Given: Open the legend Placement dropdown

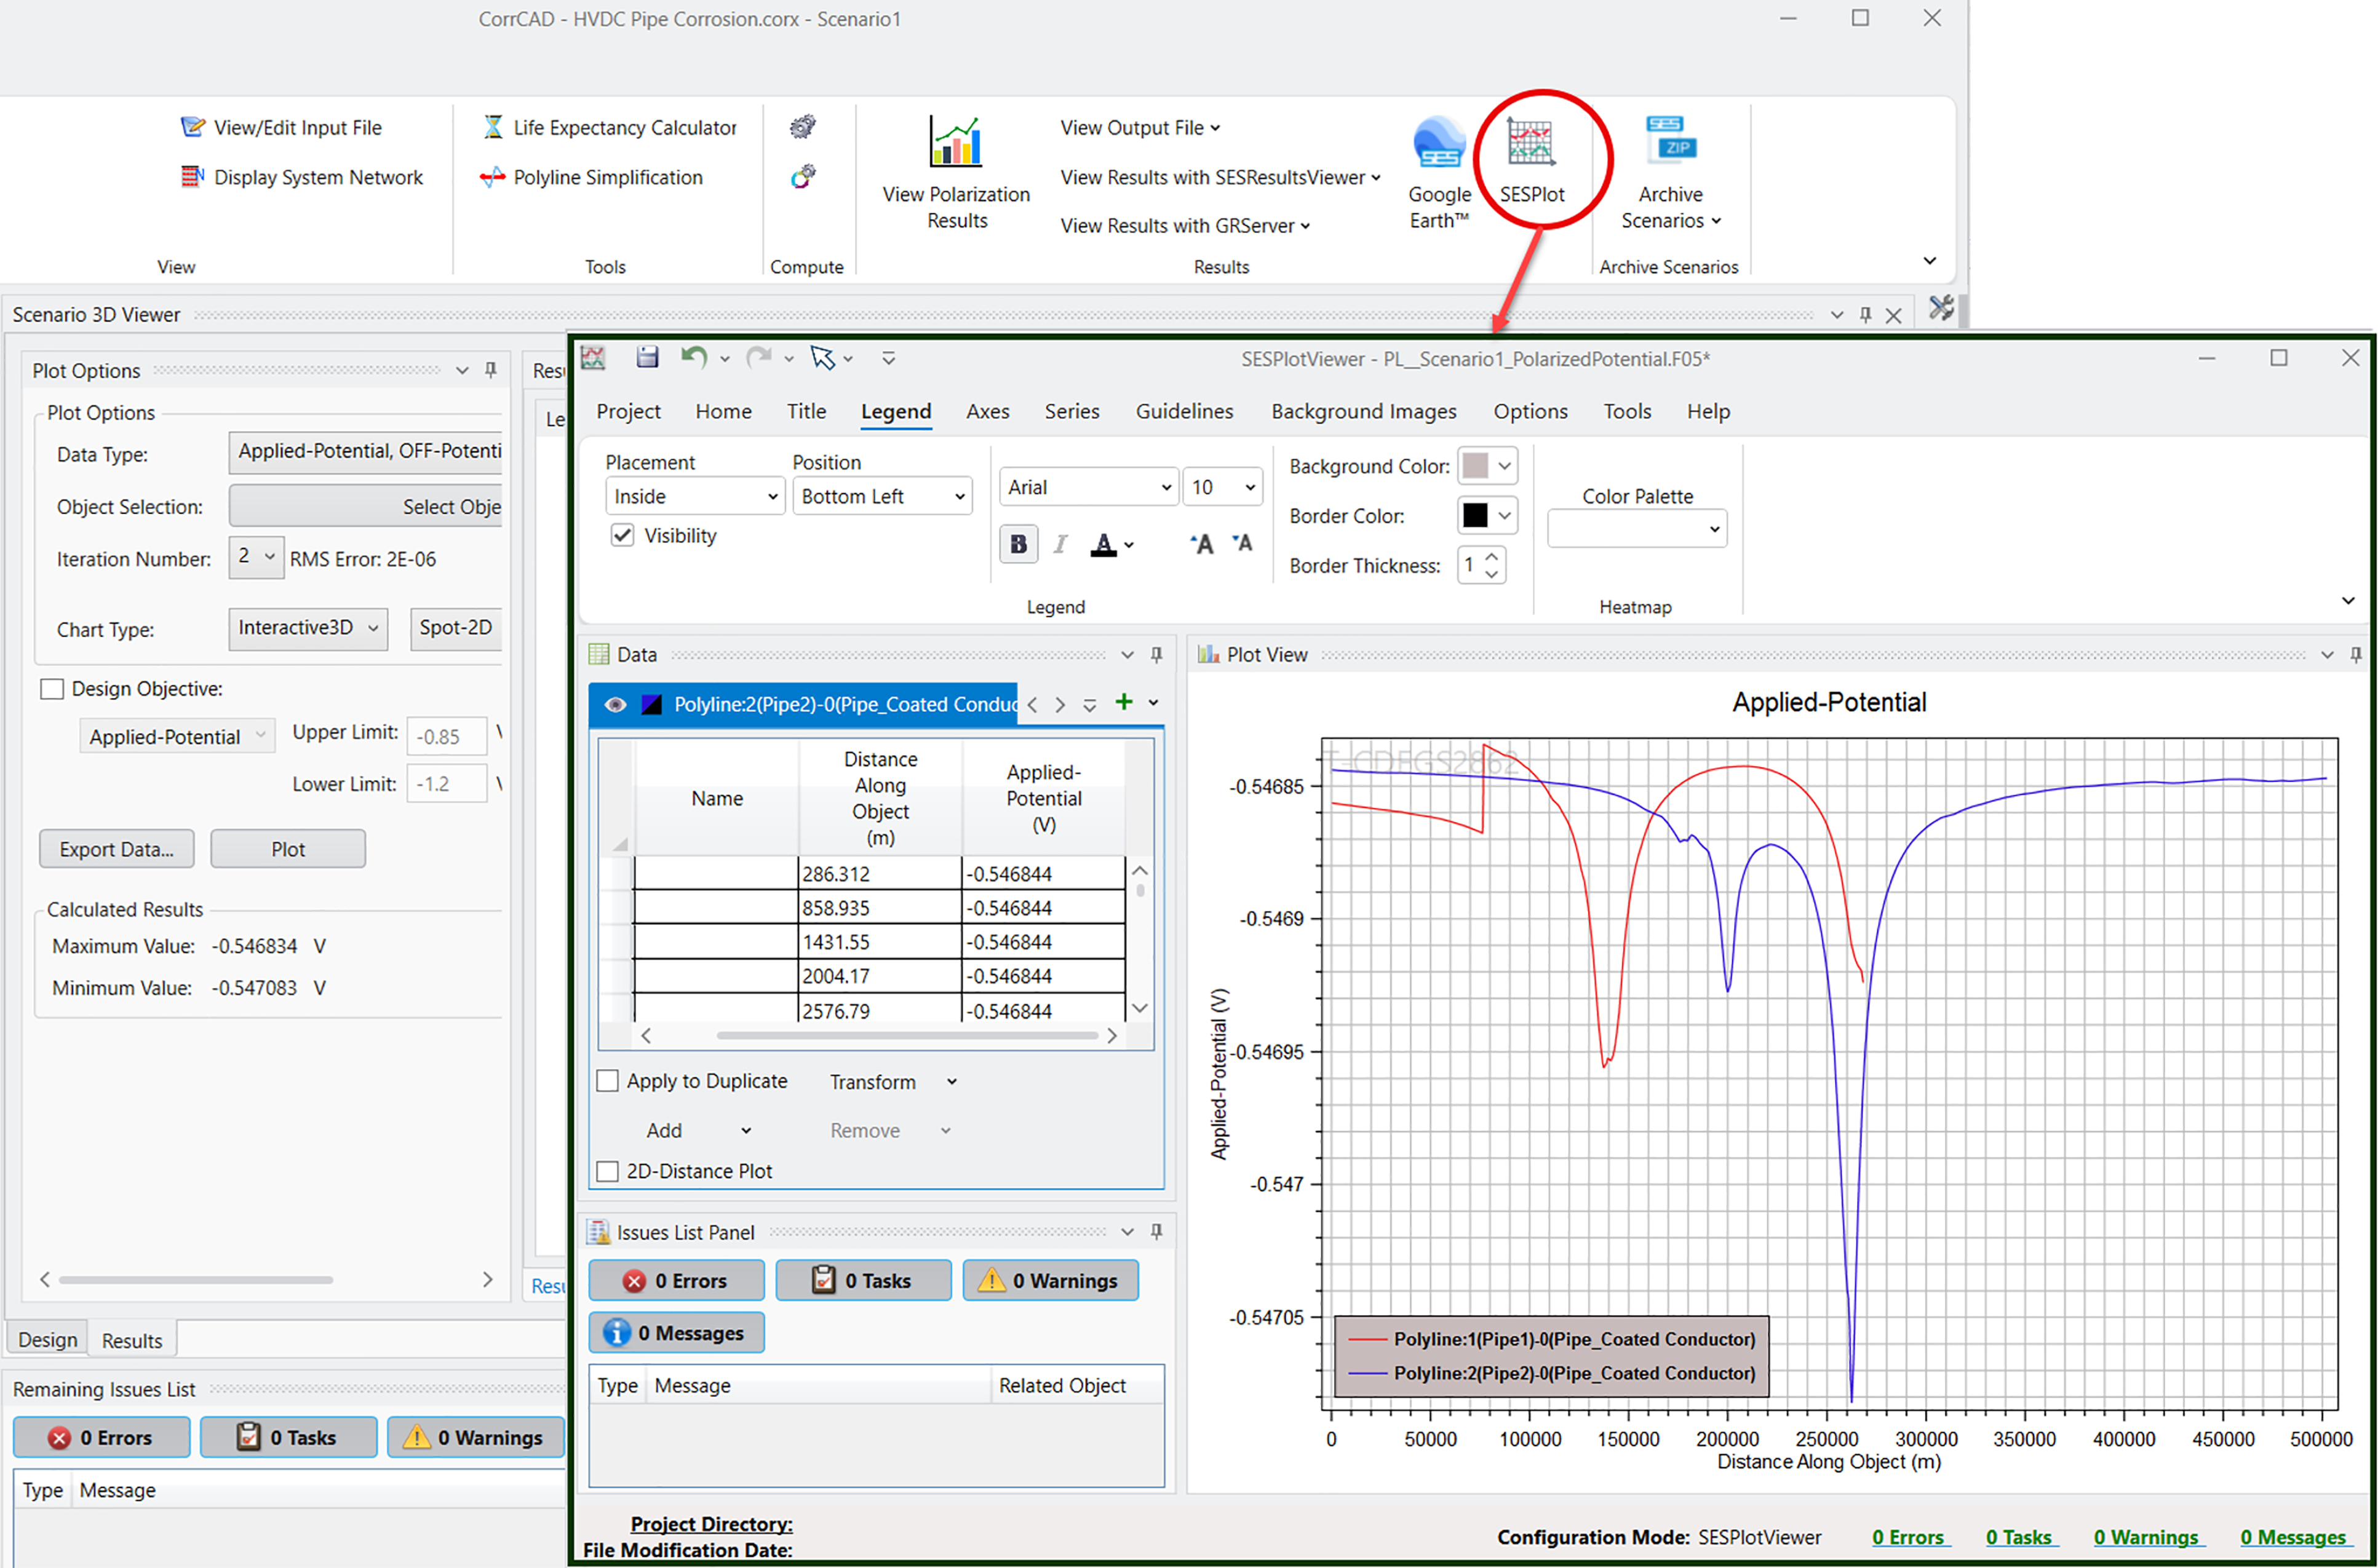Looking at the screenshot, I should [695, 496].
